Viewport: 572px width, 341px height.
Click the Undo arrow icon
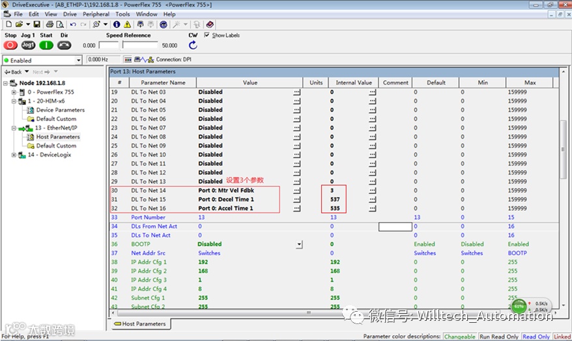73,25
